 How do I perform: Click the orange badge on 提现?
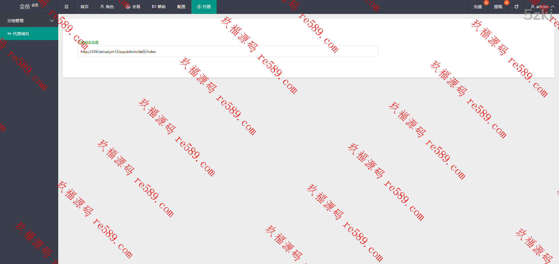click(x=507, y=3)
